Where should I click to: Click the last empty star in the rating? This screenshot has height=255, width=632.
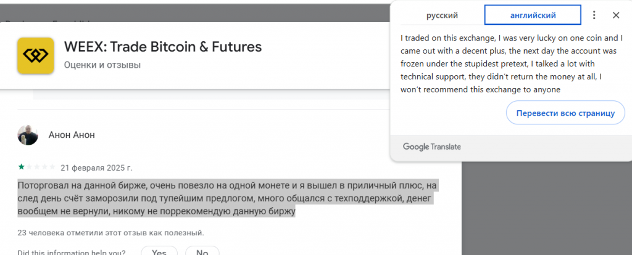tap(52, 167)
